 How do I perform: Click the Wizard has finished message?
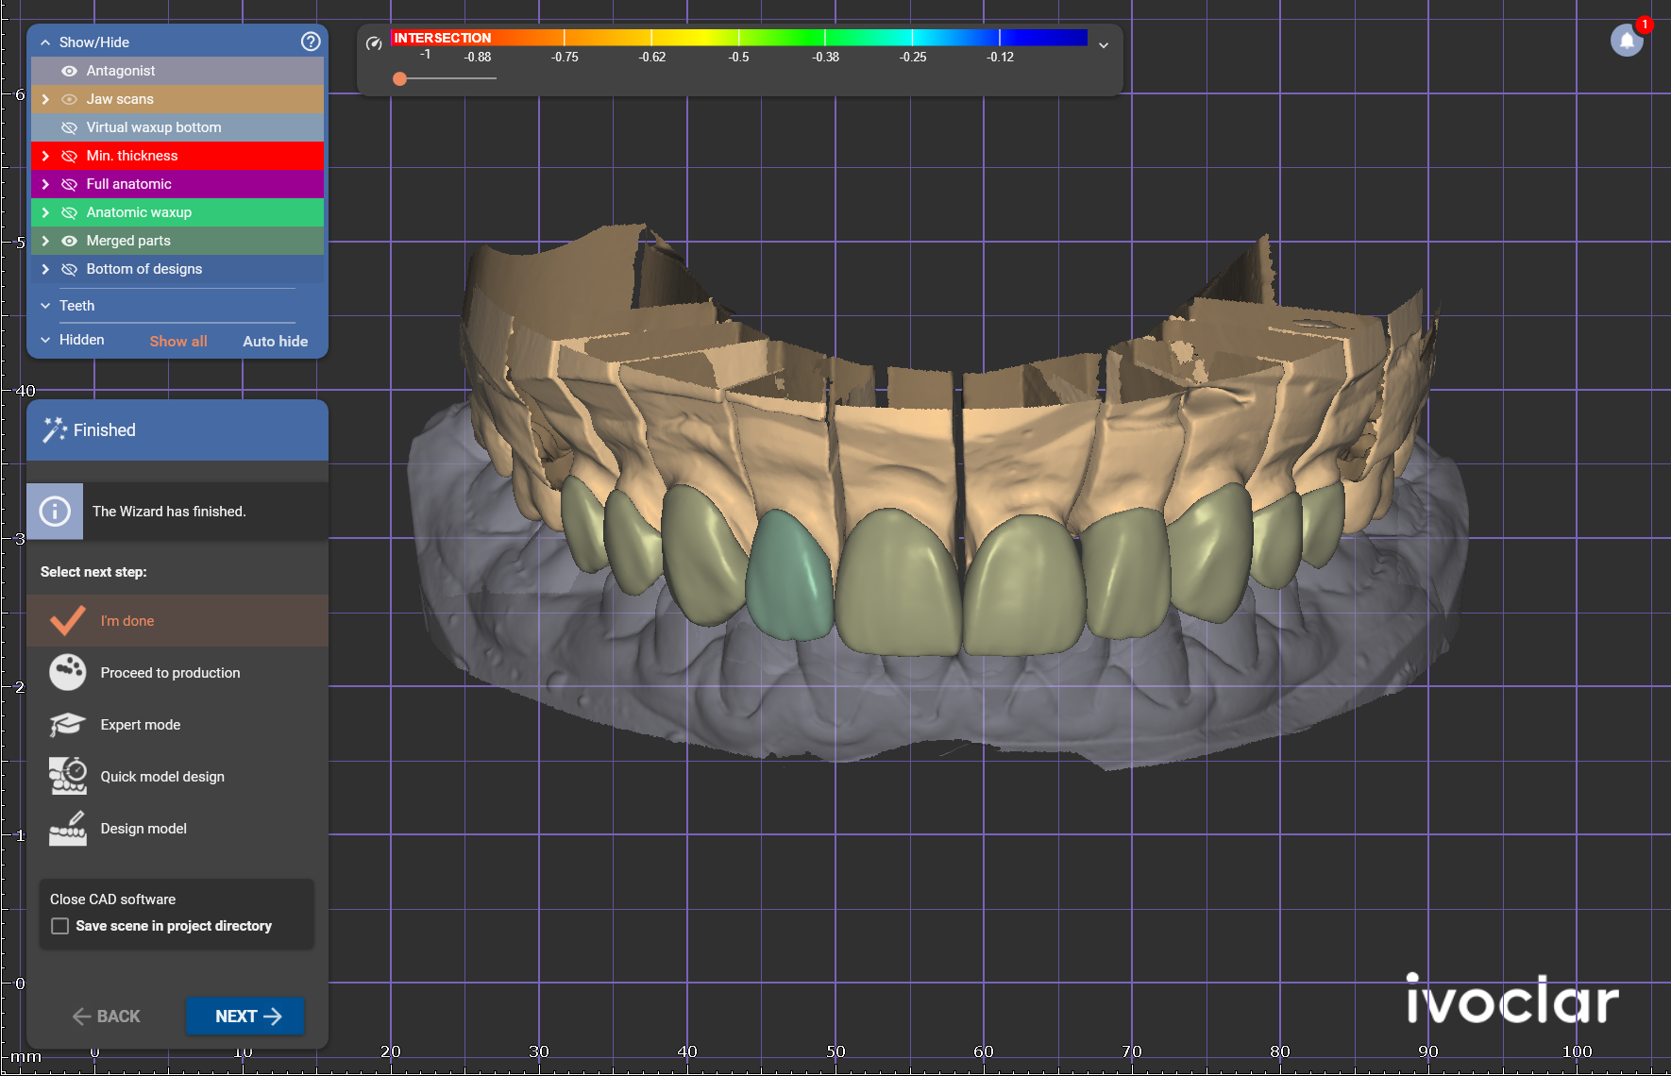[169, 512]
